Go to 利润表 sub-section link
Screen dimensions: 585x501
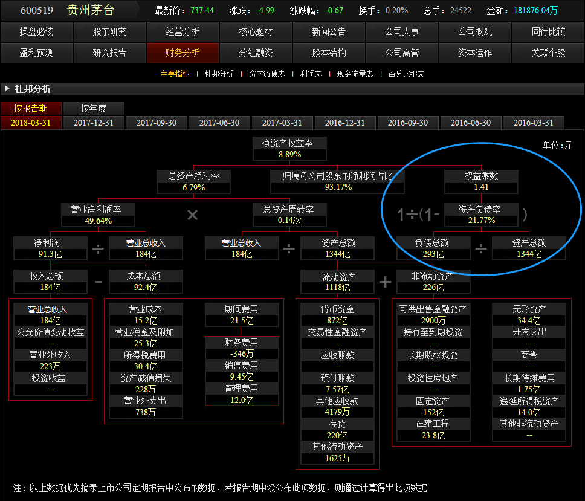click(311, 74)
